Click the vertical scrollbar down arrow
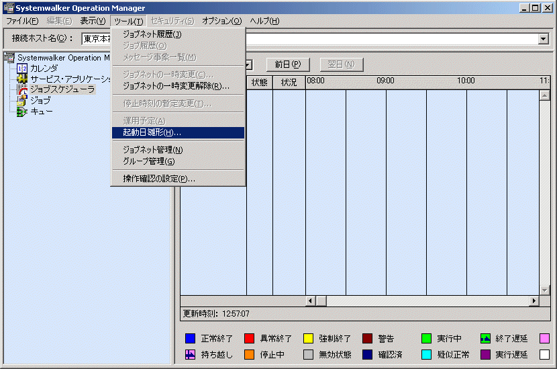This screenshot has width=557, height=369. point(544,290)
